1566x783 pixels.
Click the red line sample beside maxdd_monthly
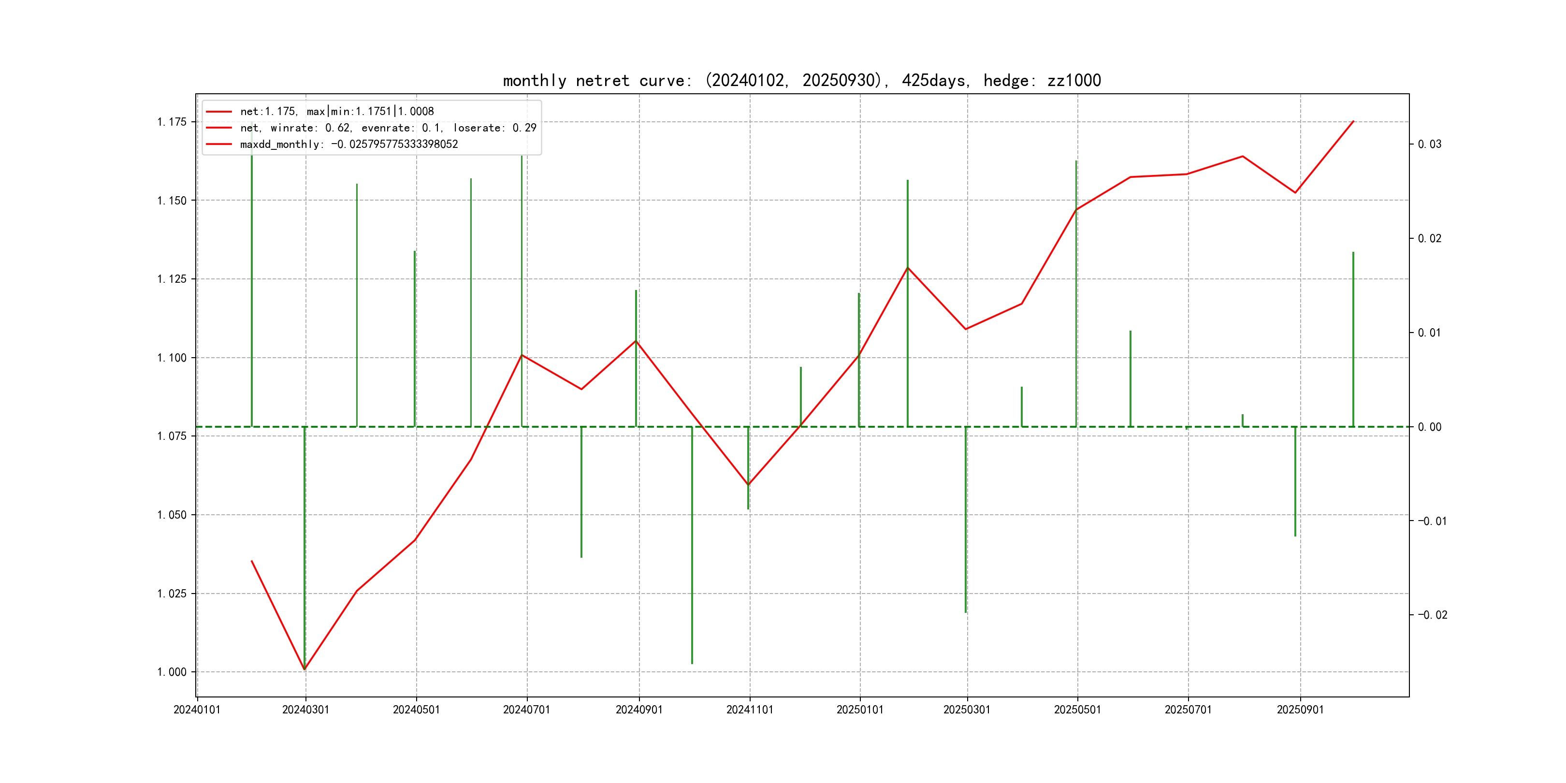point(219,144)
